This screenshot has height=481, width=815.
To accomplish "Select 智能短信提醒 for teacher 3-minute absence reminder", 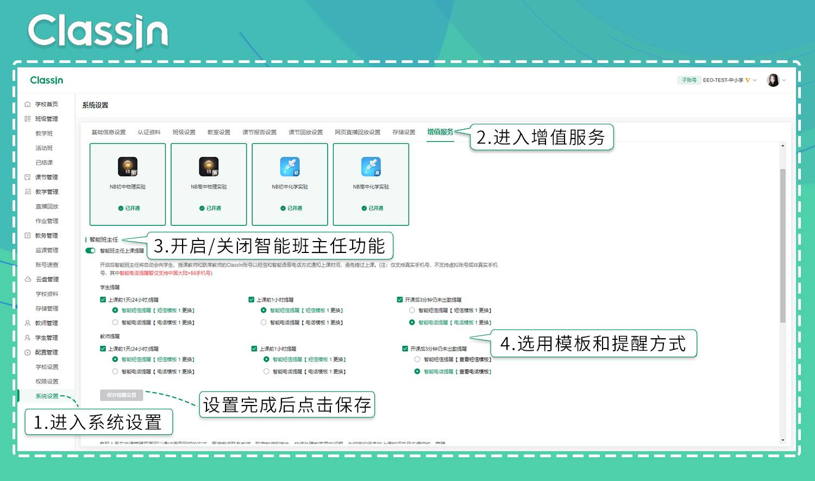I will [417, 359].
